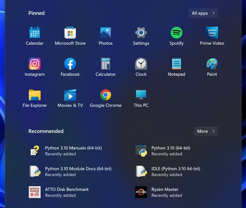Click the 'Pinned' section heading

click(x=36, y=13)
